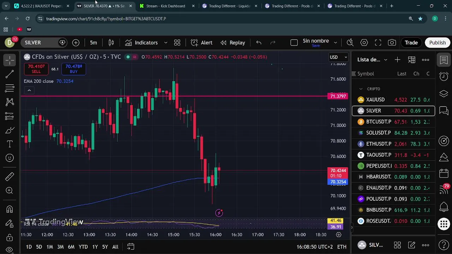Screen dimensions: 452x254
Task: Start bar Replay mode
Action: pos(233,43)
